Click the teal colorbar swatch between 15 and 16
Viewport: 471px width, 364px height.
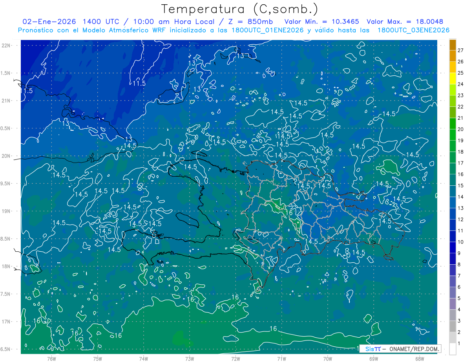tap(453, 180)
